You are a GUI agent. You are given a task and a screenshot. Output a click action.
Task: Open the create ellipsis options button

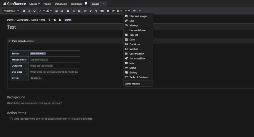pyautogui.click(x=104, y=4)
